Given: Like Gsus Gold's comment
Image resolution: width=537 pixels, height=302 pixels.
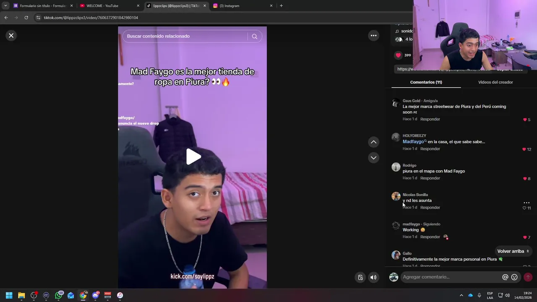Looking at the screenshot, I should click(x=524, y=120).
